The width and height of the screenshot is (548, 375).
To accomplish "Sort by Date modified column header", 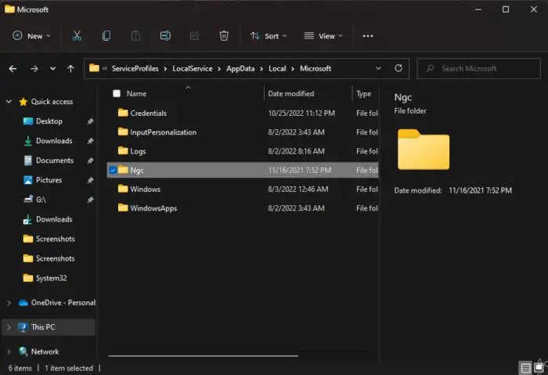I will (290, 94).
